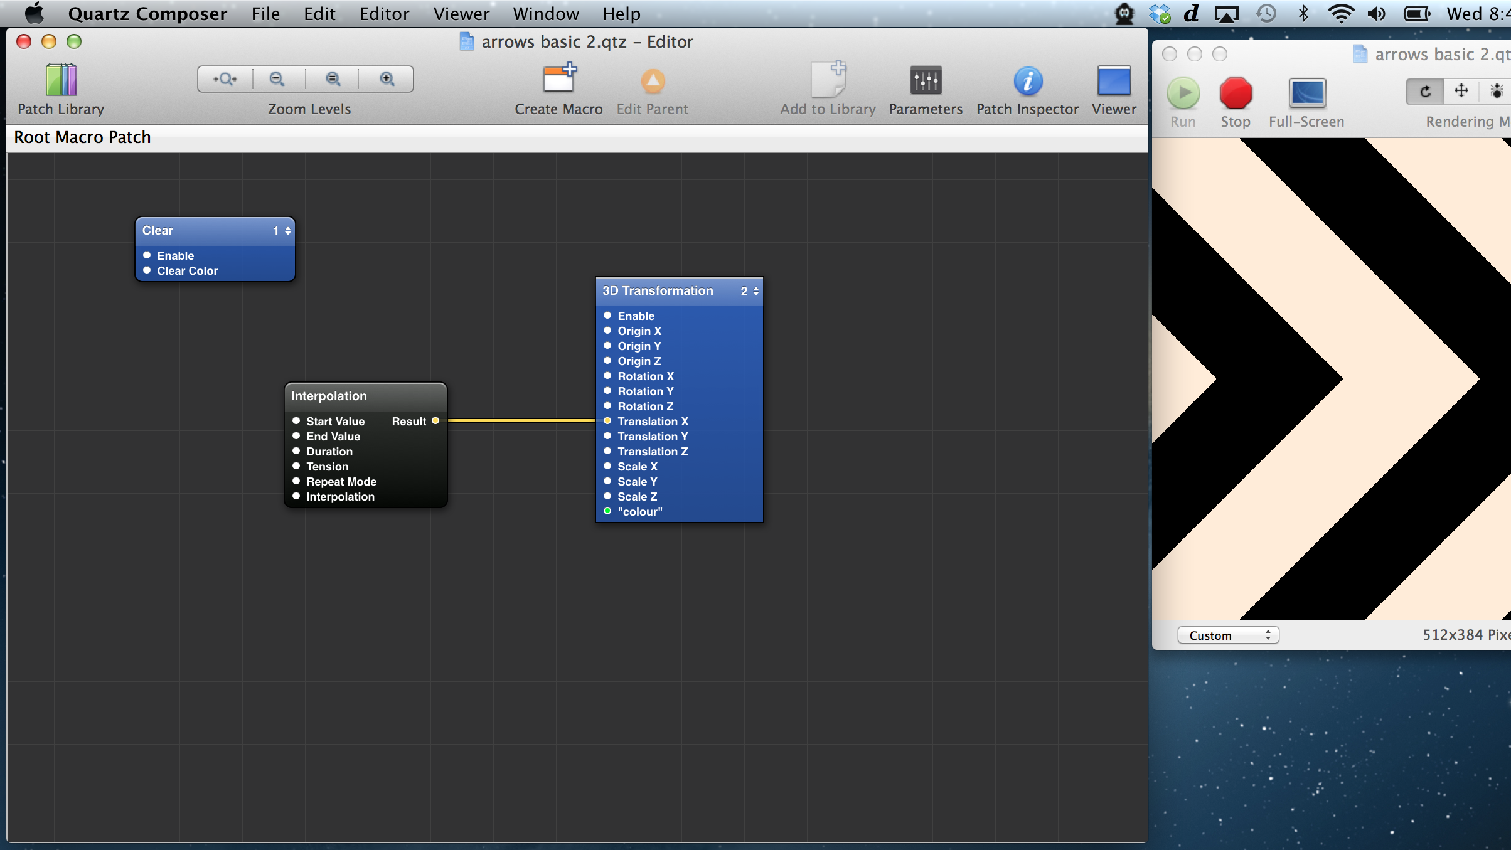Open the Editor menu
This screenshot has height=850, width=1511.
pos(384,14)
